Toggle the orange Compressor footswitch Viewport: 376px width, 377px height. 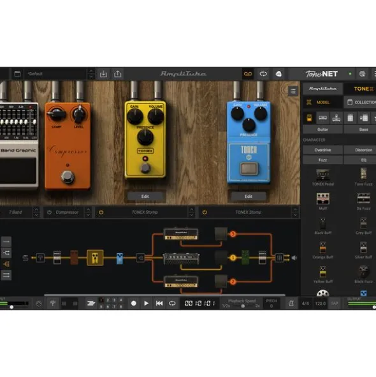(x=68, y=177)
